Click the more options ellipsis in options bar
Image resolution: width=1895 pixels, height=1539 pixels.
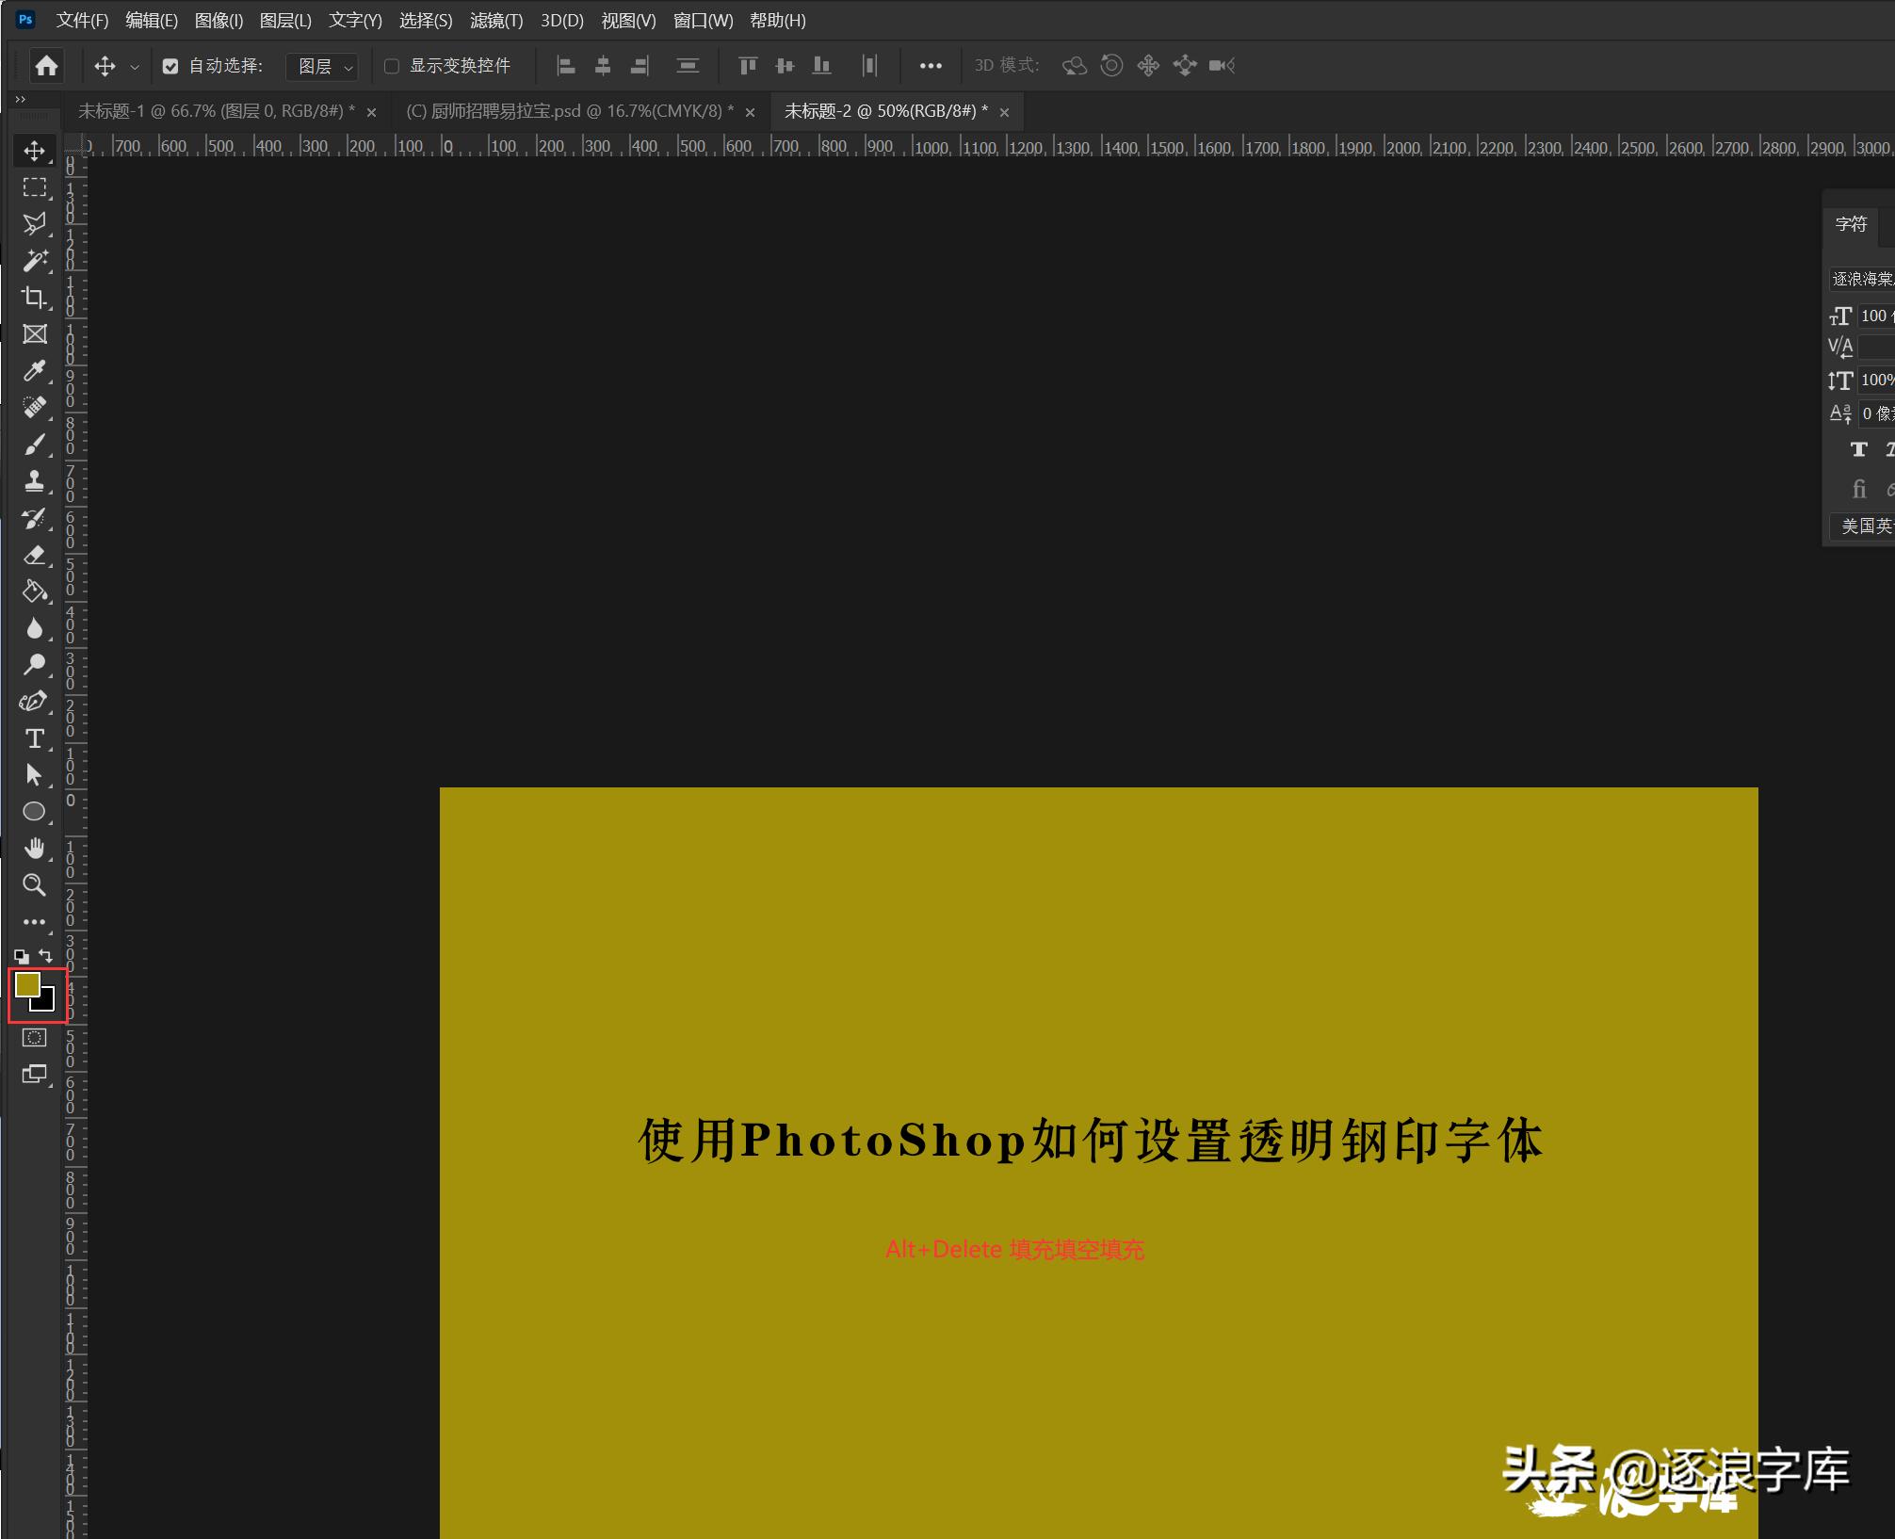click(931, 66)
